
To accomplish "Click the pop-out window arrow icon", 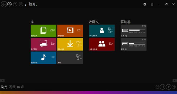I will 152,4.
